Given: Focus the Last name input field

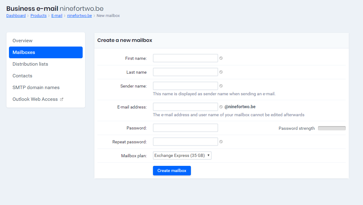Looking at the screenshot, I should [185, 72].
